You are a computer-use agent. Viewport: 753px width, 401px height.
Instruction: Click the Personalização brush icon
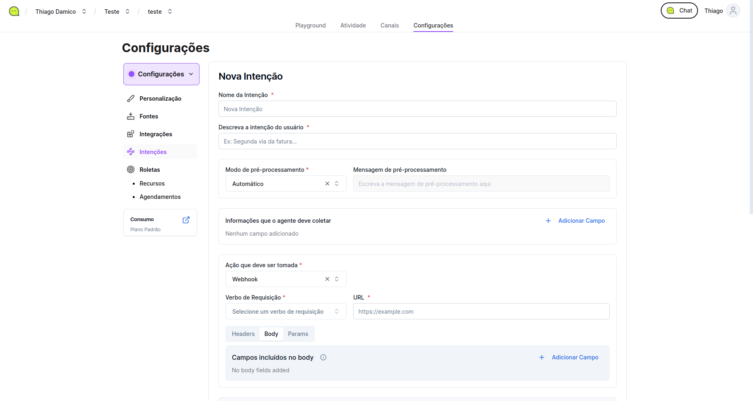[x=131, y=99]
